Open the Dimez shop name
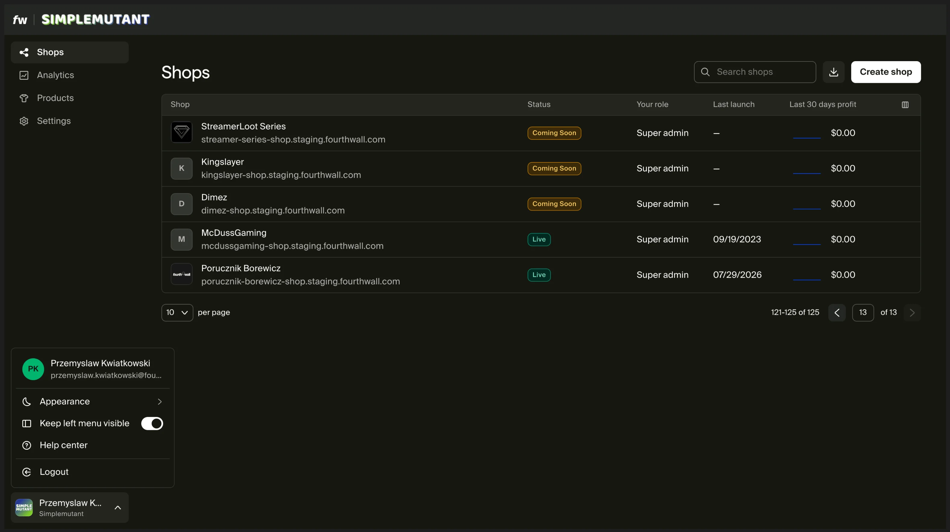This screenshot has height=532, width=950. click(x=214, y=197)
